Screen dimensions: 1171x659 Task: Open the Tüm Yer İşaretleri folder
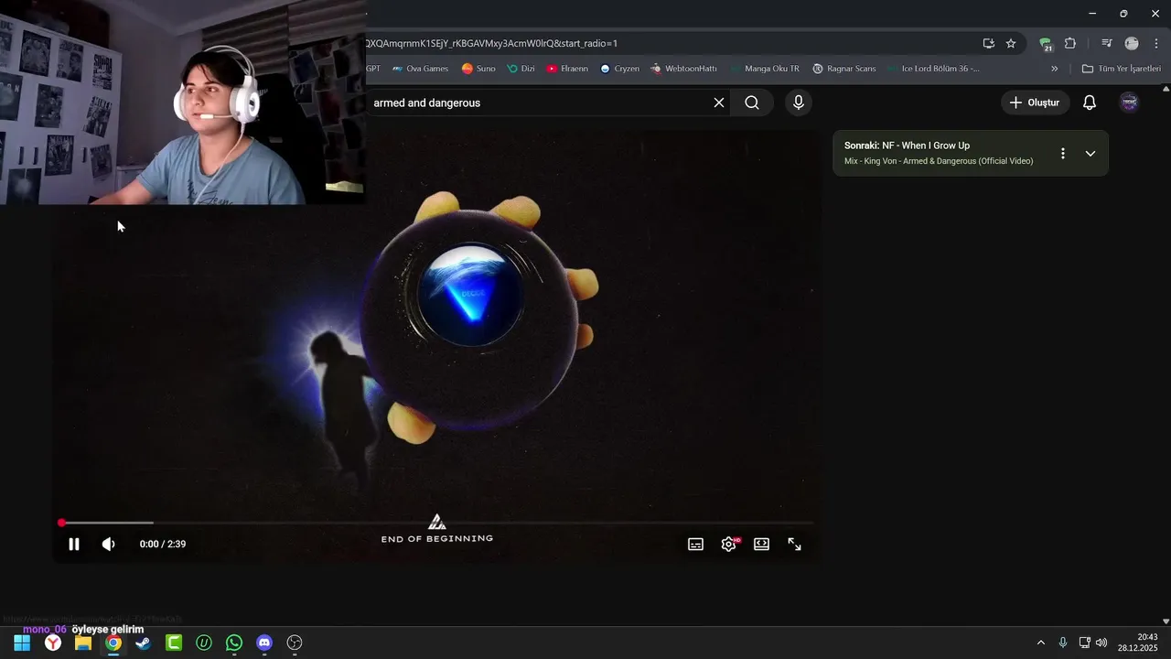[x=1122, y=69]
